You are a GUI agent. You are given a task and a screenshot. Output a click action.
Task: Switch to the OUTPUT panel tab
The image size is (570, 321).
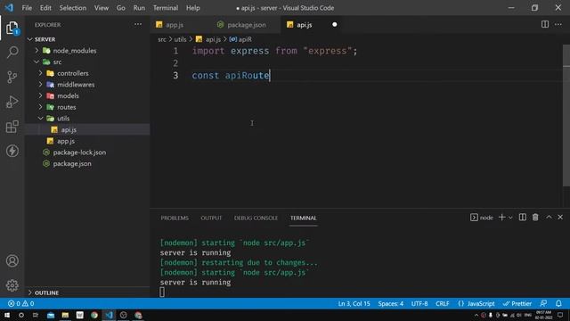point(211,218)
